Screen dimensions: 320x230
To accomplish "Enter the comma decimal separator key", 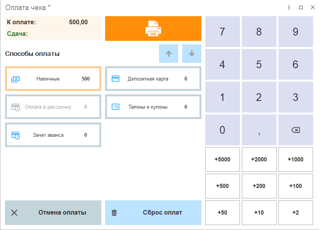I will pyautogui.click(x=259, y=130).
